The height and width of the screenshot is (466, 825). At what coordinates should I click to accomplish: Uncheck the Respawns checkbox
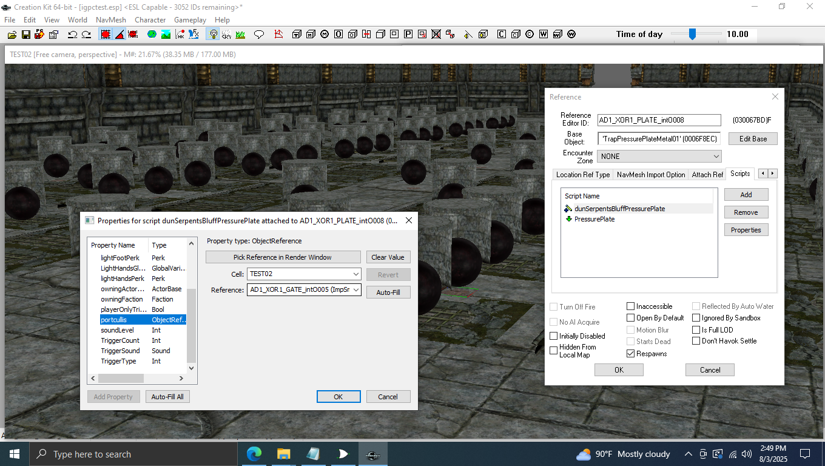coord(630,354)
